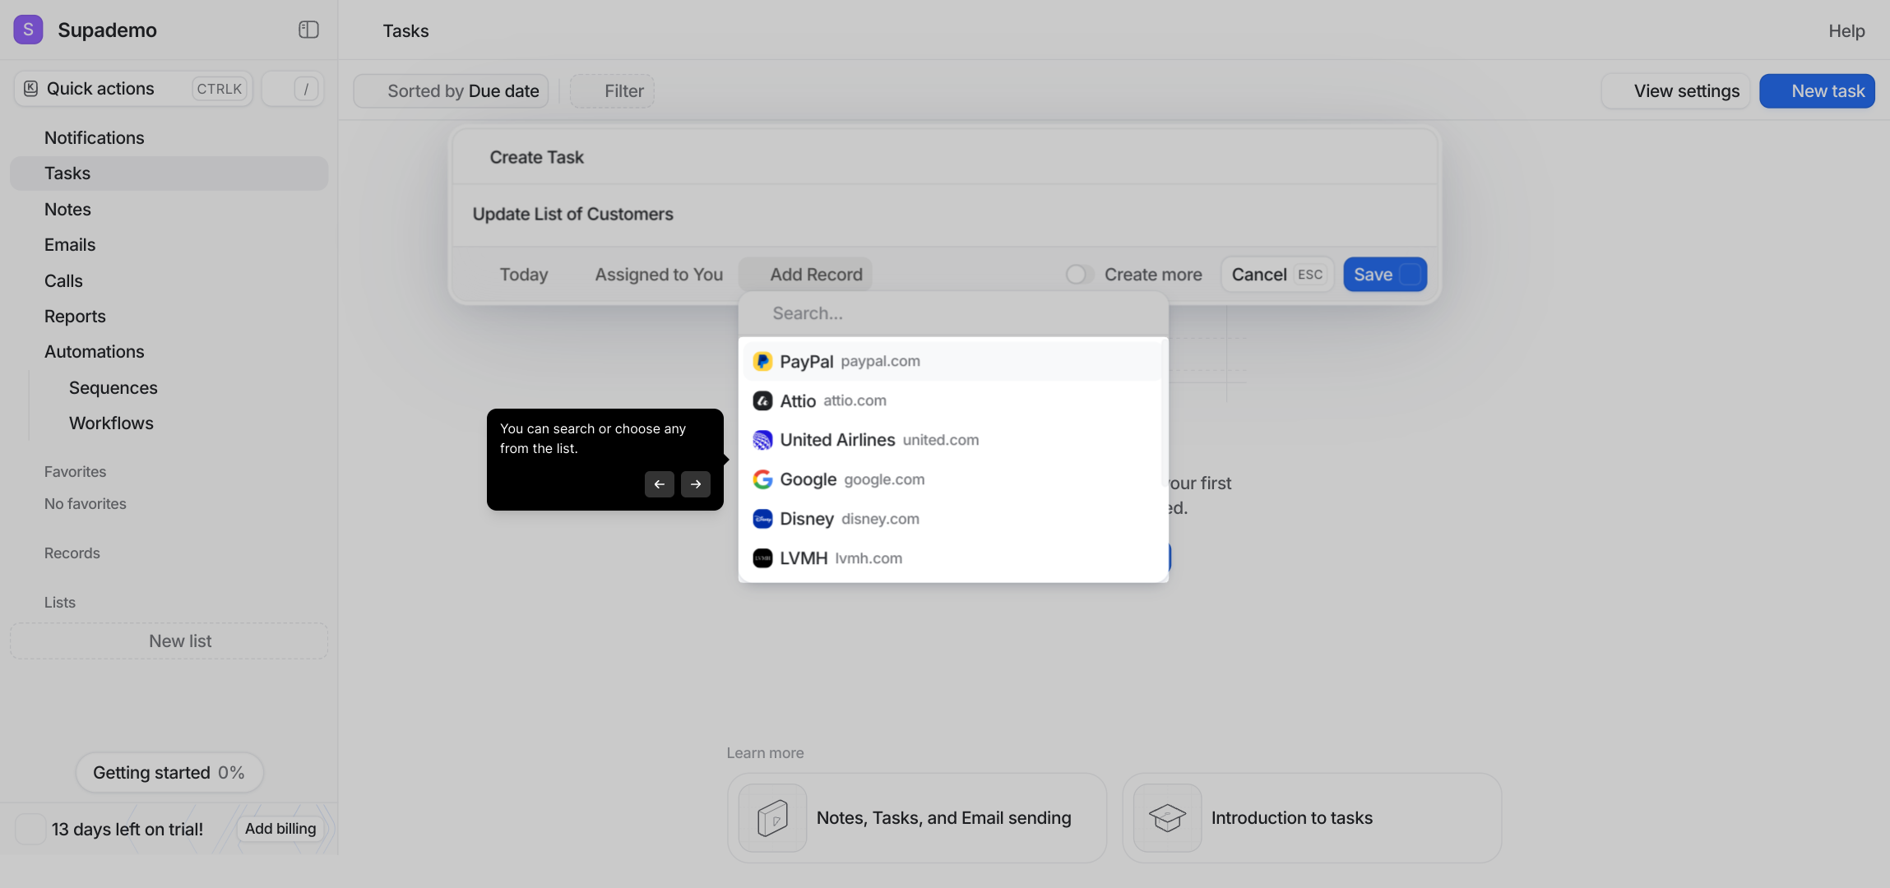Click the United Airlines logo icon
Viewport: 1890px width, 888px height.
click(x=762, y=440)
